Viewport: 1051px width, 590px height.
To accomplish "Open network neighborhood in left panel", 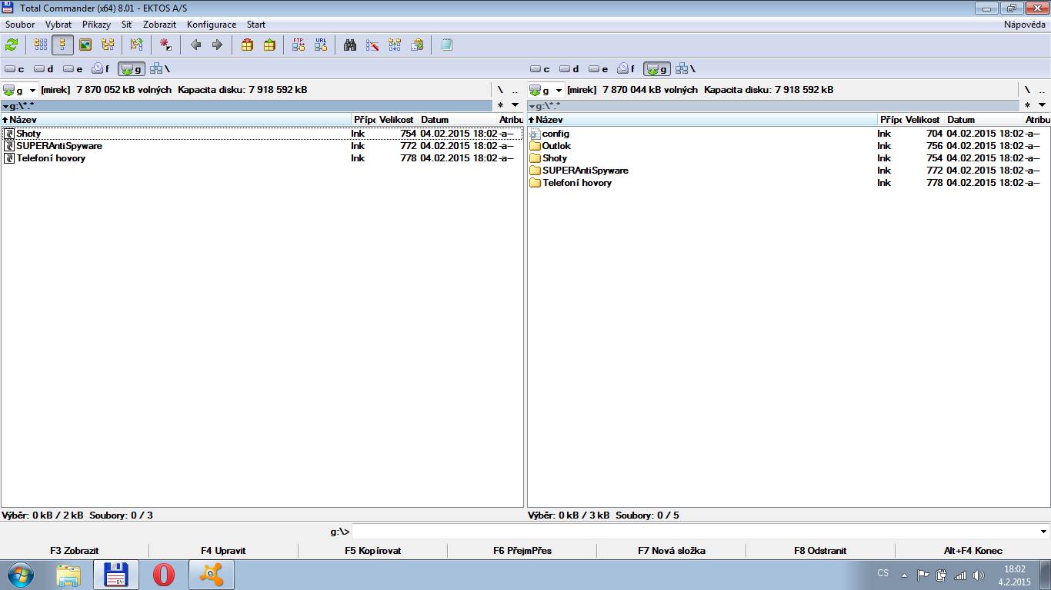I will tap(160, 69).
